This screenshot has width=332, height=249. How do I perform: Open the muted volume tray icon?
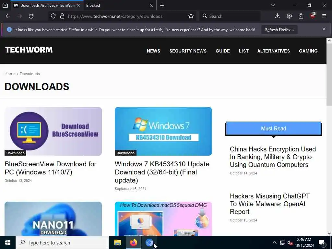coord(290,243)
